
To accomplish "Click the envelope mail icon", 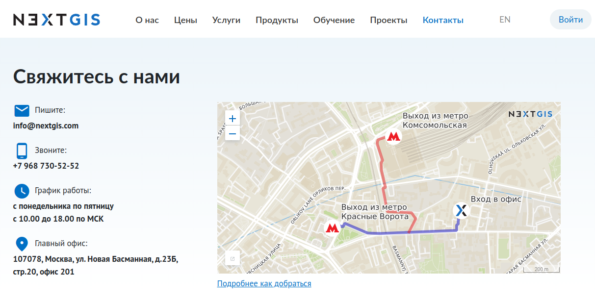I will 22,110.
